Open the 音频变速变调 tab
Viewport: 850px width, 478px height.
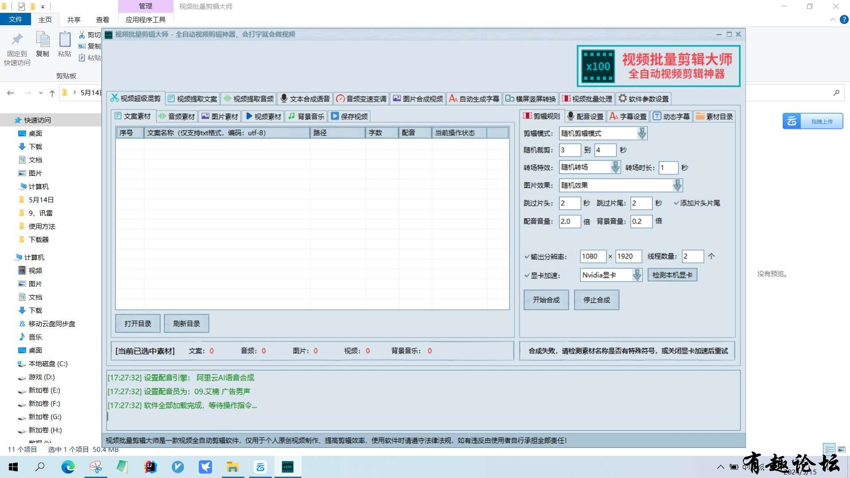point(361,99)
